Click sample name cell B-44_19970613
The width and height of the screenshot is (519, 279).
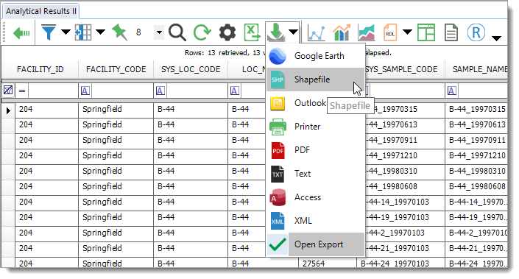click(x=477, y=124)
